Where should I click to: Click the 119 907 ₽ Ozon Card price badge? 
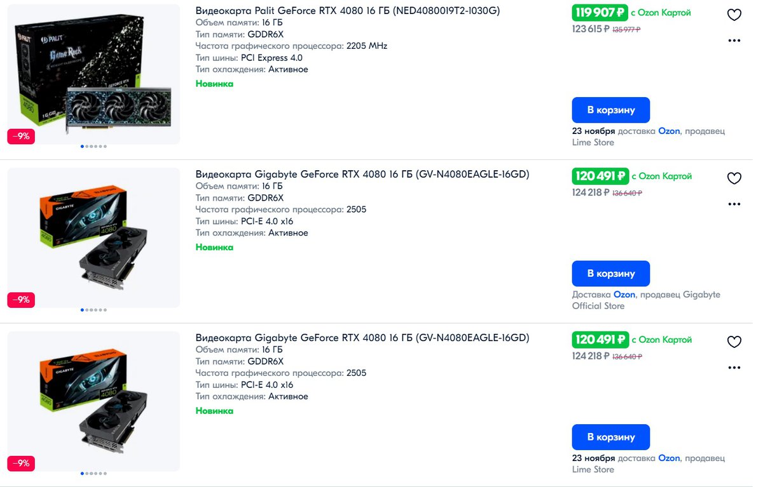click(600, 13)
